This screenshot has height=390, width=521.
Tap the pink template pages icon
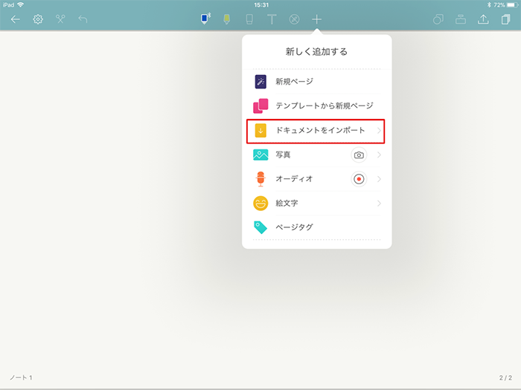point(260,105)
